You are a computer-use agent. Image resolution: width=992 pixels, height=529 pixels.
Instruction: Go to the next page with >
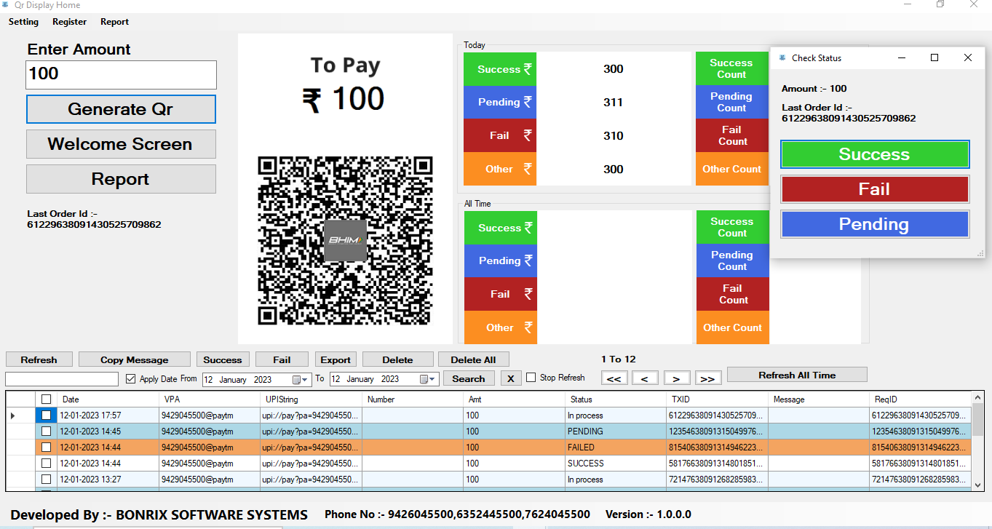click(x=676, y=378)
